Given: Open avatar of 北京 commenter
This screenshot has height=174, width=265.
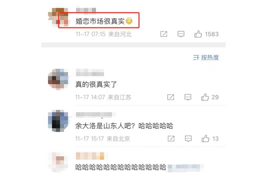Looking at the screenshot, I should 58,121.
